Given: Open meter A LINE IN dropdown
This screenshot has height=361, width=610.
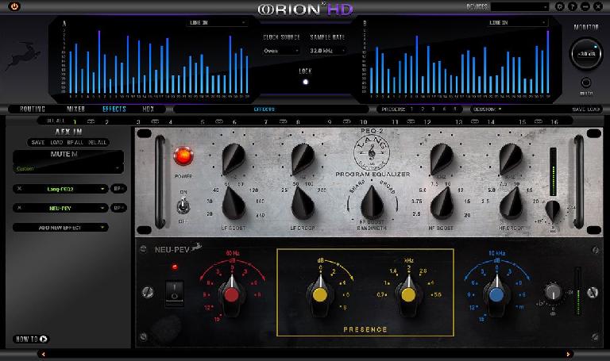Looking at the screenshot, I should 217,22.
